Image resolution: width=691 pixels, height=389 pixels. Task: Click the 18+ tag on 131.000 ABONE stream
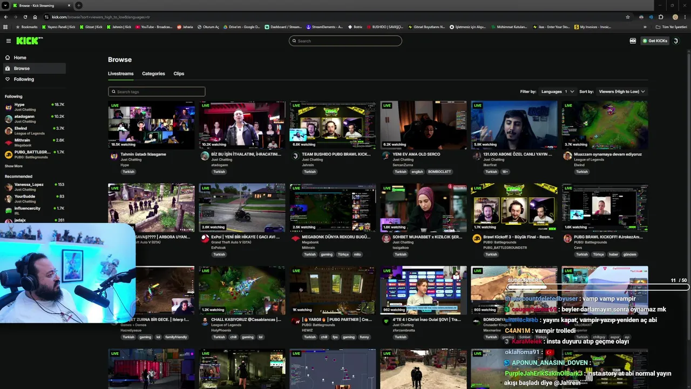pyautogui.click(x=505, y=172)
